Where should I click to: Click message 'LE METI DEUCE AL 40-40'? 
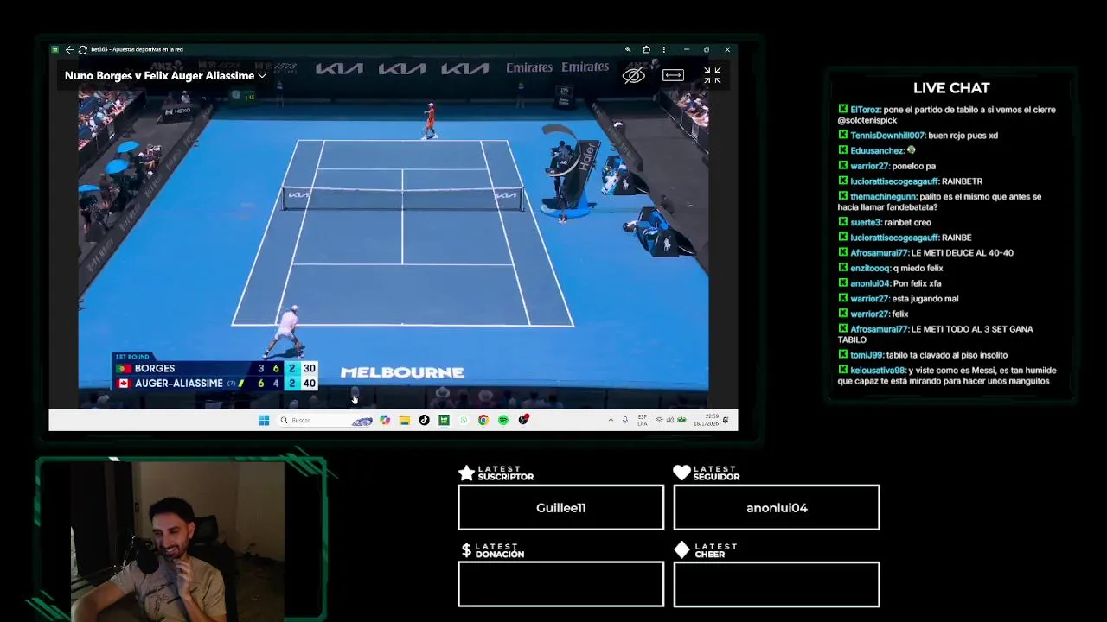[x=963, y=253]
